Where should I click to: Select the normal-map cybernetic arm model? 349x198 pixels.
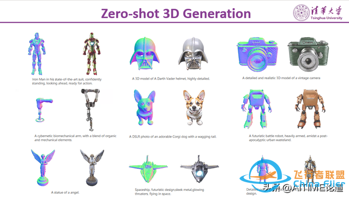tap(44, 110)
